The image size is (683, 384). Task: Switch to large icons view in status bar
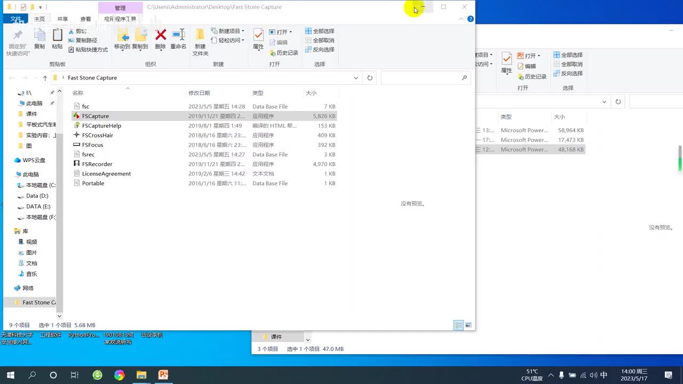(x=468, y=325)
